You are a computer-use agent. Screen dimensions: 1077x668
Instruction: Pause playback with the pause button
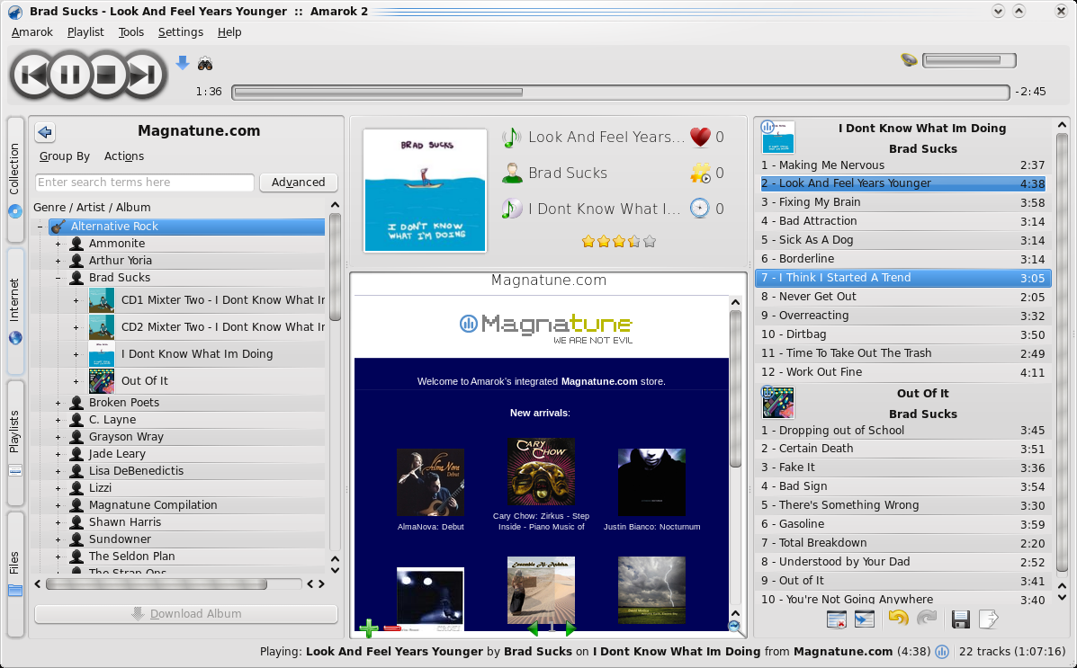tap(70, 74)
